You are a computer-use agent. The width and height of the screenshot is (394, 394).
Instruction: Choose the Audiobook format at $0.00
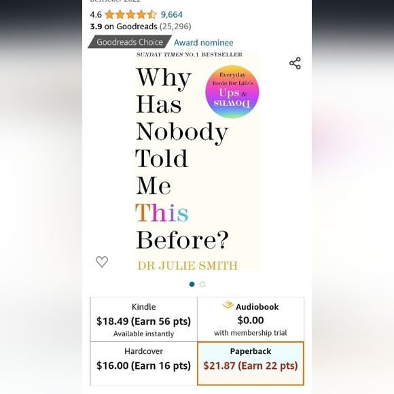pyautogui.click(x=251, y=319)
